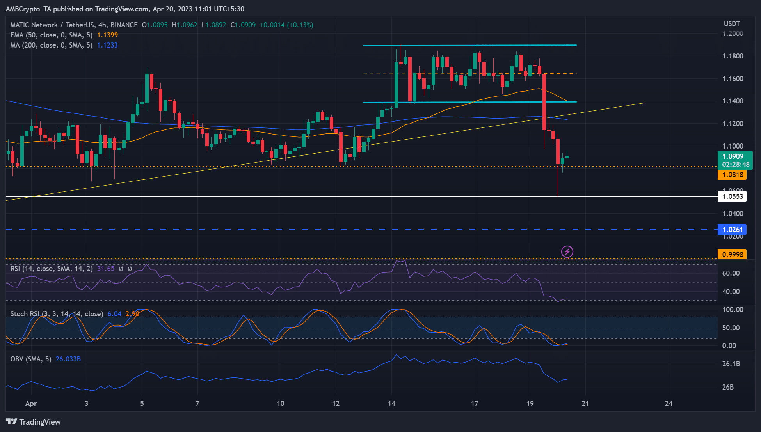The height and width of the screenshot is (432, 761).
Task: Click the RSI (14, close, SMA, 14, 2) legend
Action: pyautogui.click(x=52, y=269)
